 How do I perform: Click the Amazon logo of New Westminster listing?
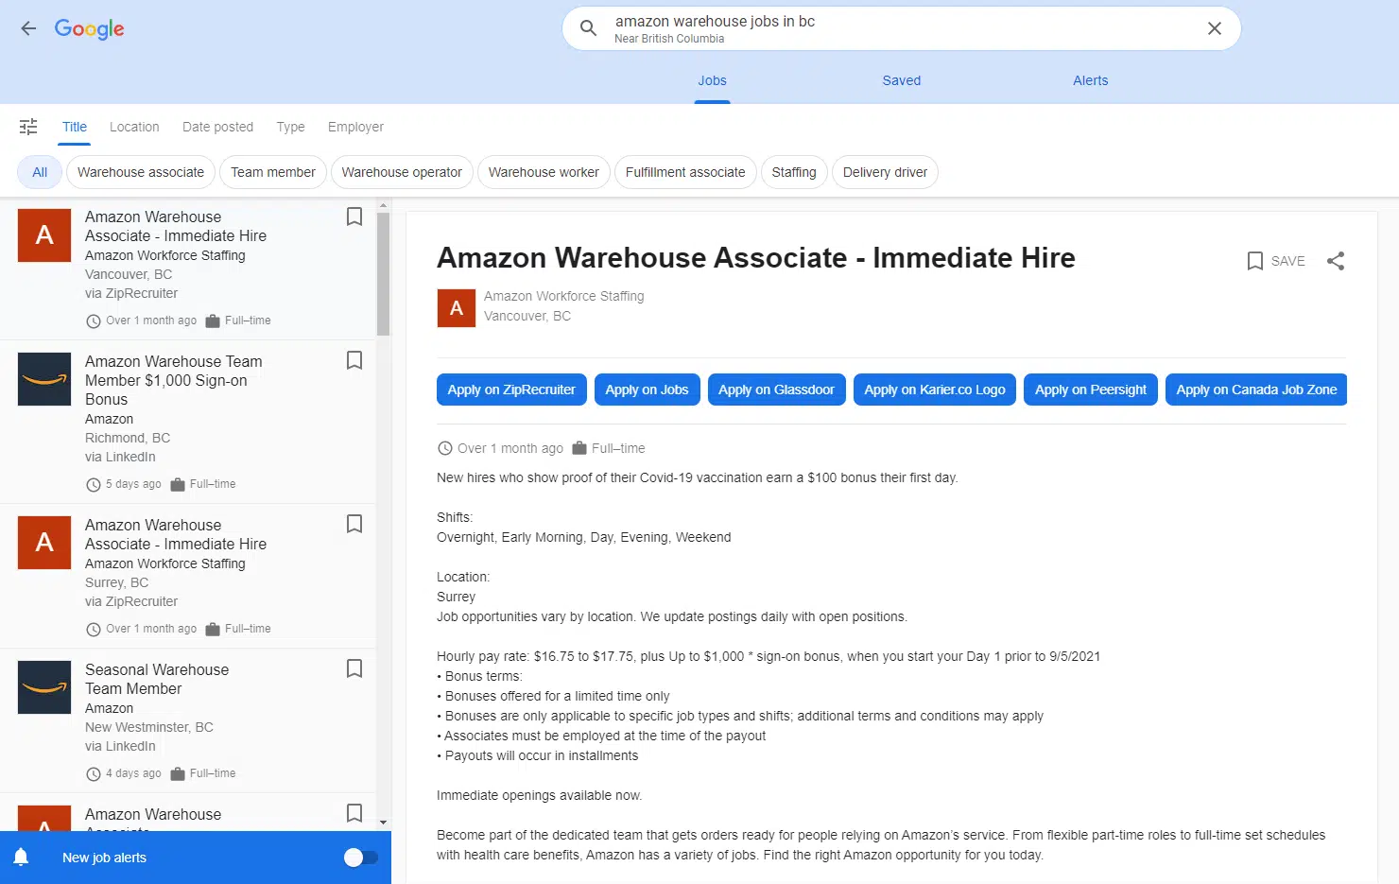tap(44, 687)
